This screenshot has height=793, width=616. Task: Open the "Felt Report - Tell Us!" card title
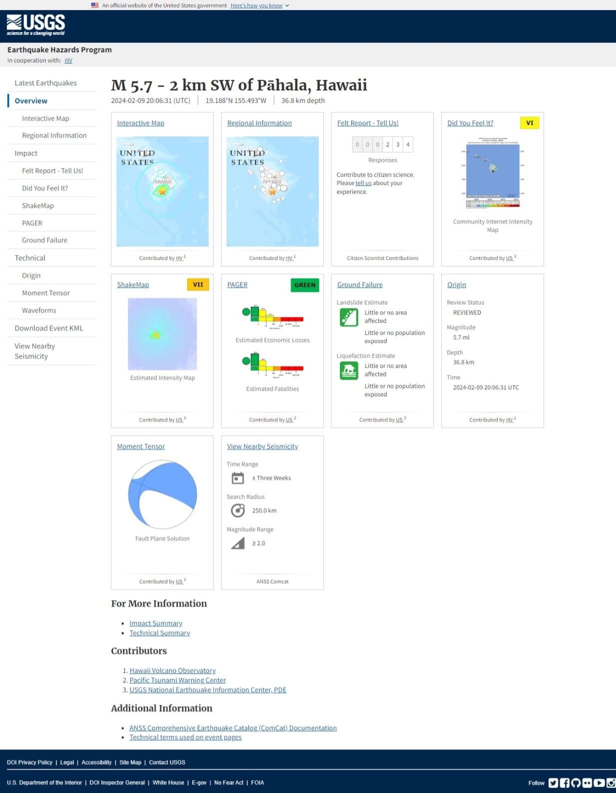[x=368, y=123]
